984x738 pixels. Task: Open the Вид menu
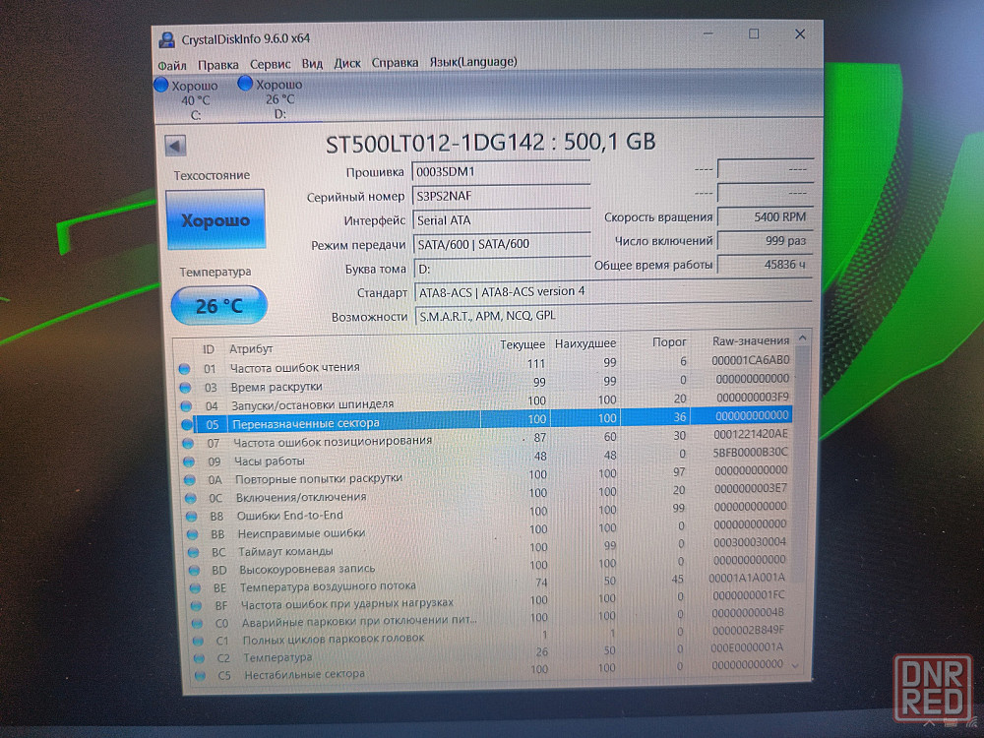[312, 63]
